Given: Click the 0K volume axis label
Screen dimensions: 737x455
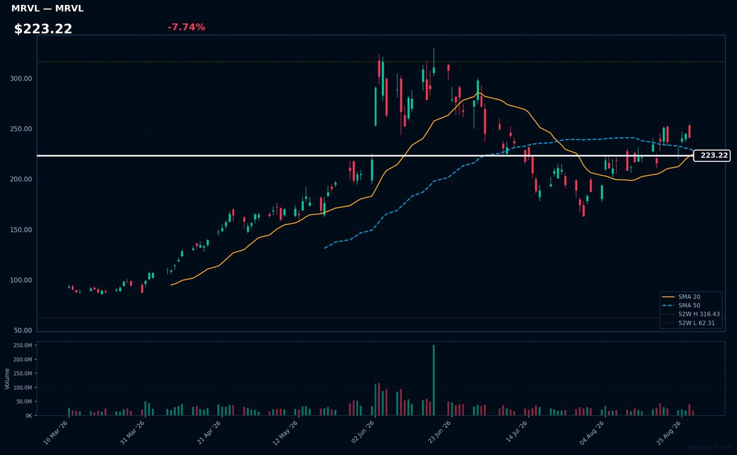Looking at the screenshot, I should (28, 416).
